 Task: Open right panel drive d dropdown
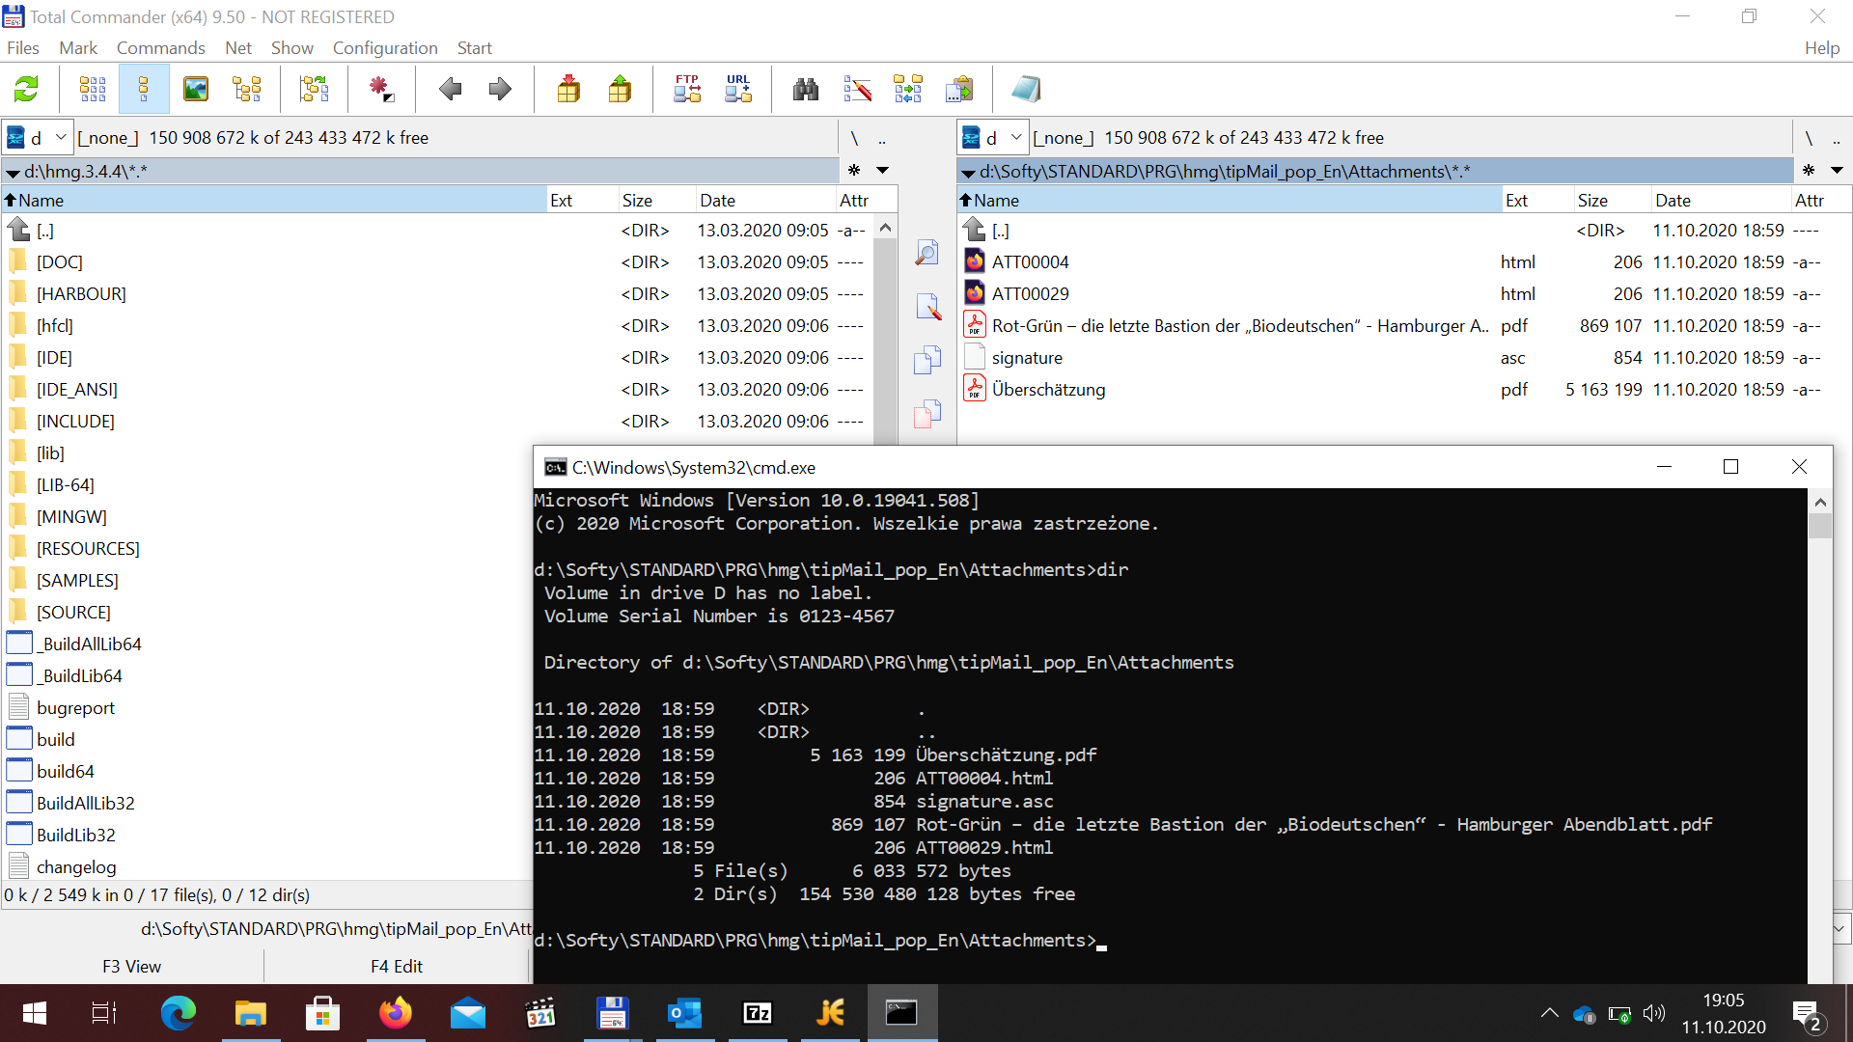coord(993,138)
